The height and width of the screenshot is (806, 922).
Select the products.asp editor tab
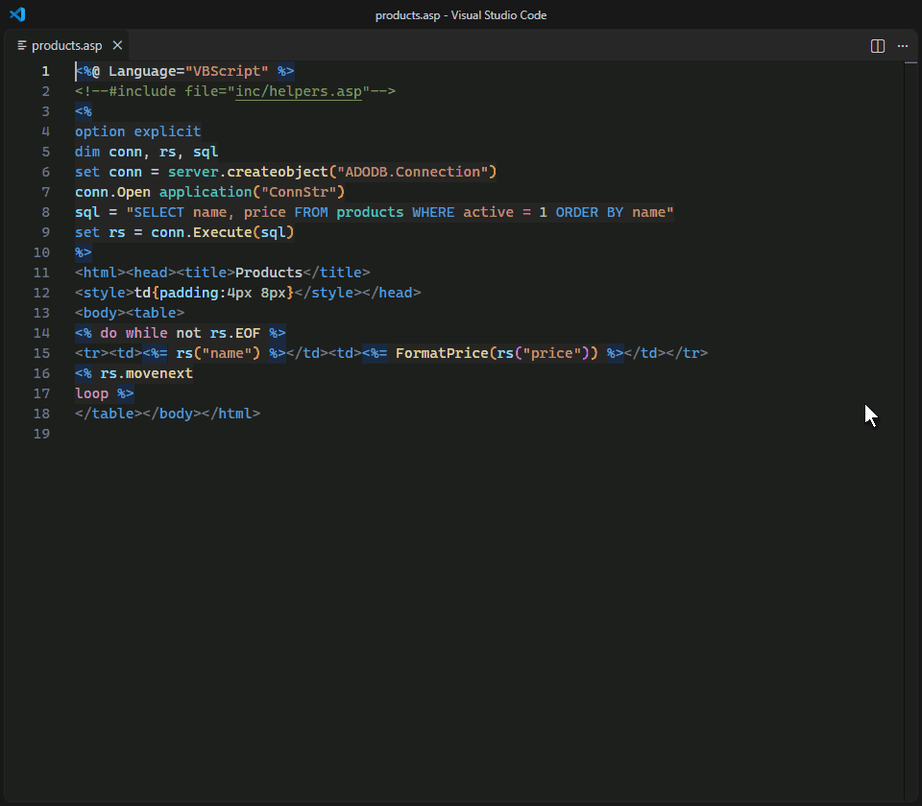(x=67, y=45)
